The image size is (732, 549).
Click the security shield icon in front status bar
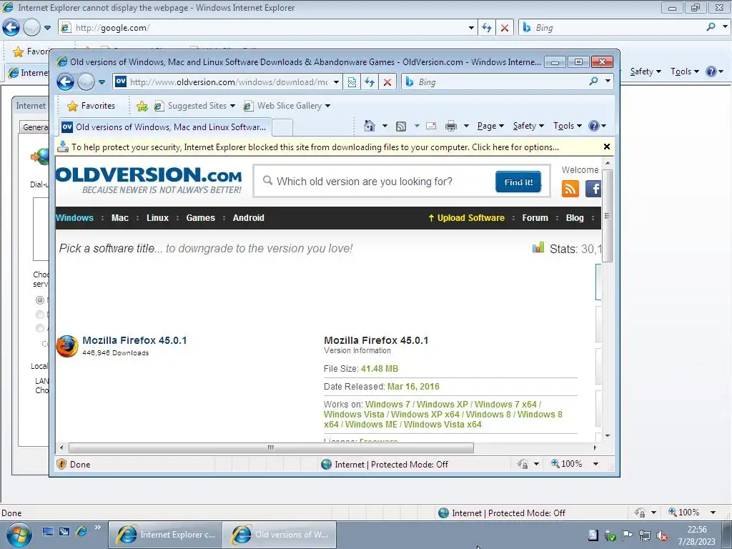tap(61, 464)
